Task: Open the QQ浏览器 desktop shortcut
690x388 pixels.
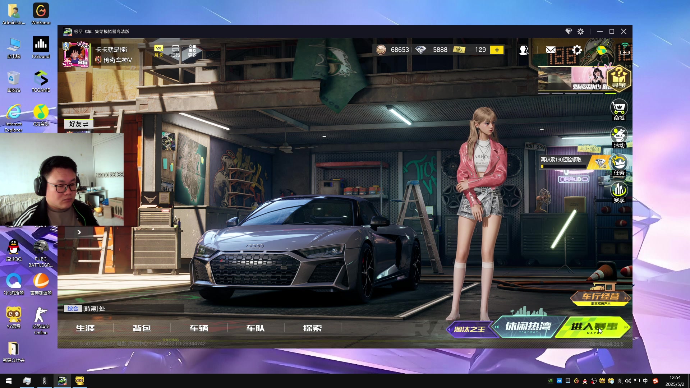Action: tap(14, 284)
